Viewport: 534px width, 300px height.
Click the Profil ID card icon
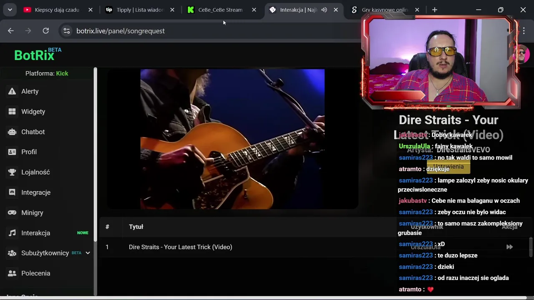[12, 152]
